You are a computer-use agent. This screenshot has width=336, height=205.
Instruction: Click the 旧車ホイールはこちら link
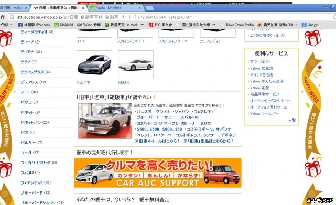[157, 141]
